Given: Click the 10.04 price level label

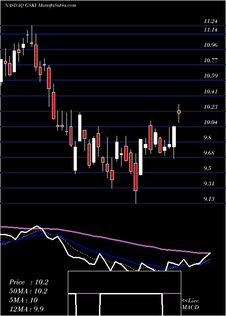Looking at the screenshot, I should pyautogui.click(x=211, y=122).
